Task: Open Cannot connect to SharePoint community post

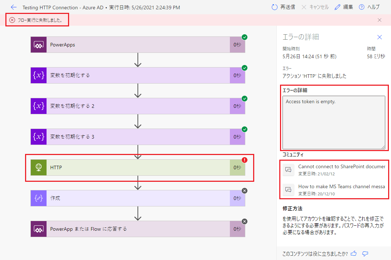Action: pos(342,167)
